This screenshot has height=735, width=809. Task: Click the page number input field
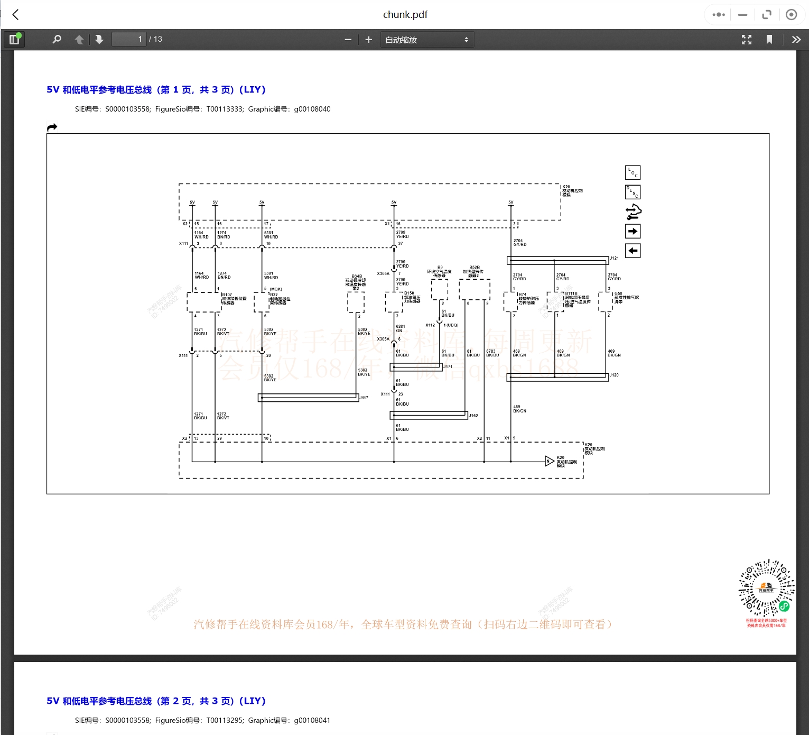click(129, 39)
